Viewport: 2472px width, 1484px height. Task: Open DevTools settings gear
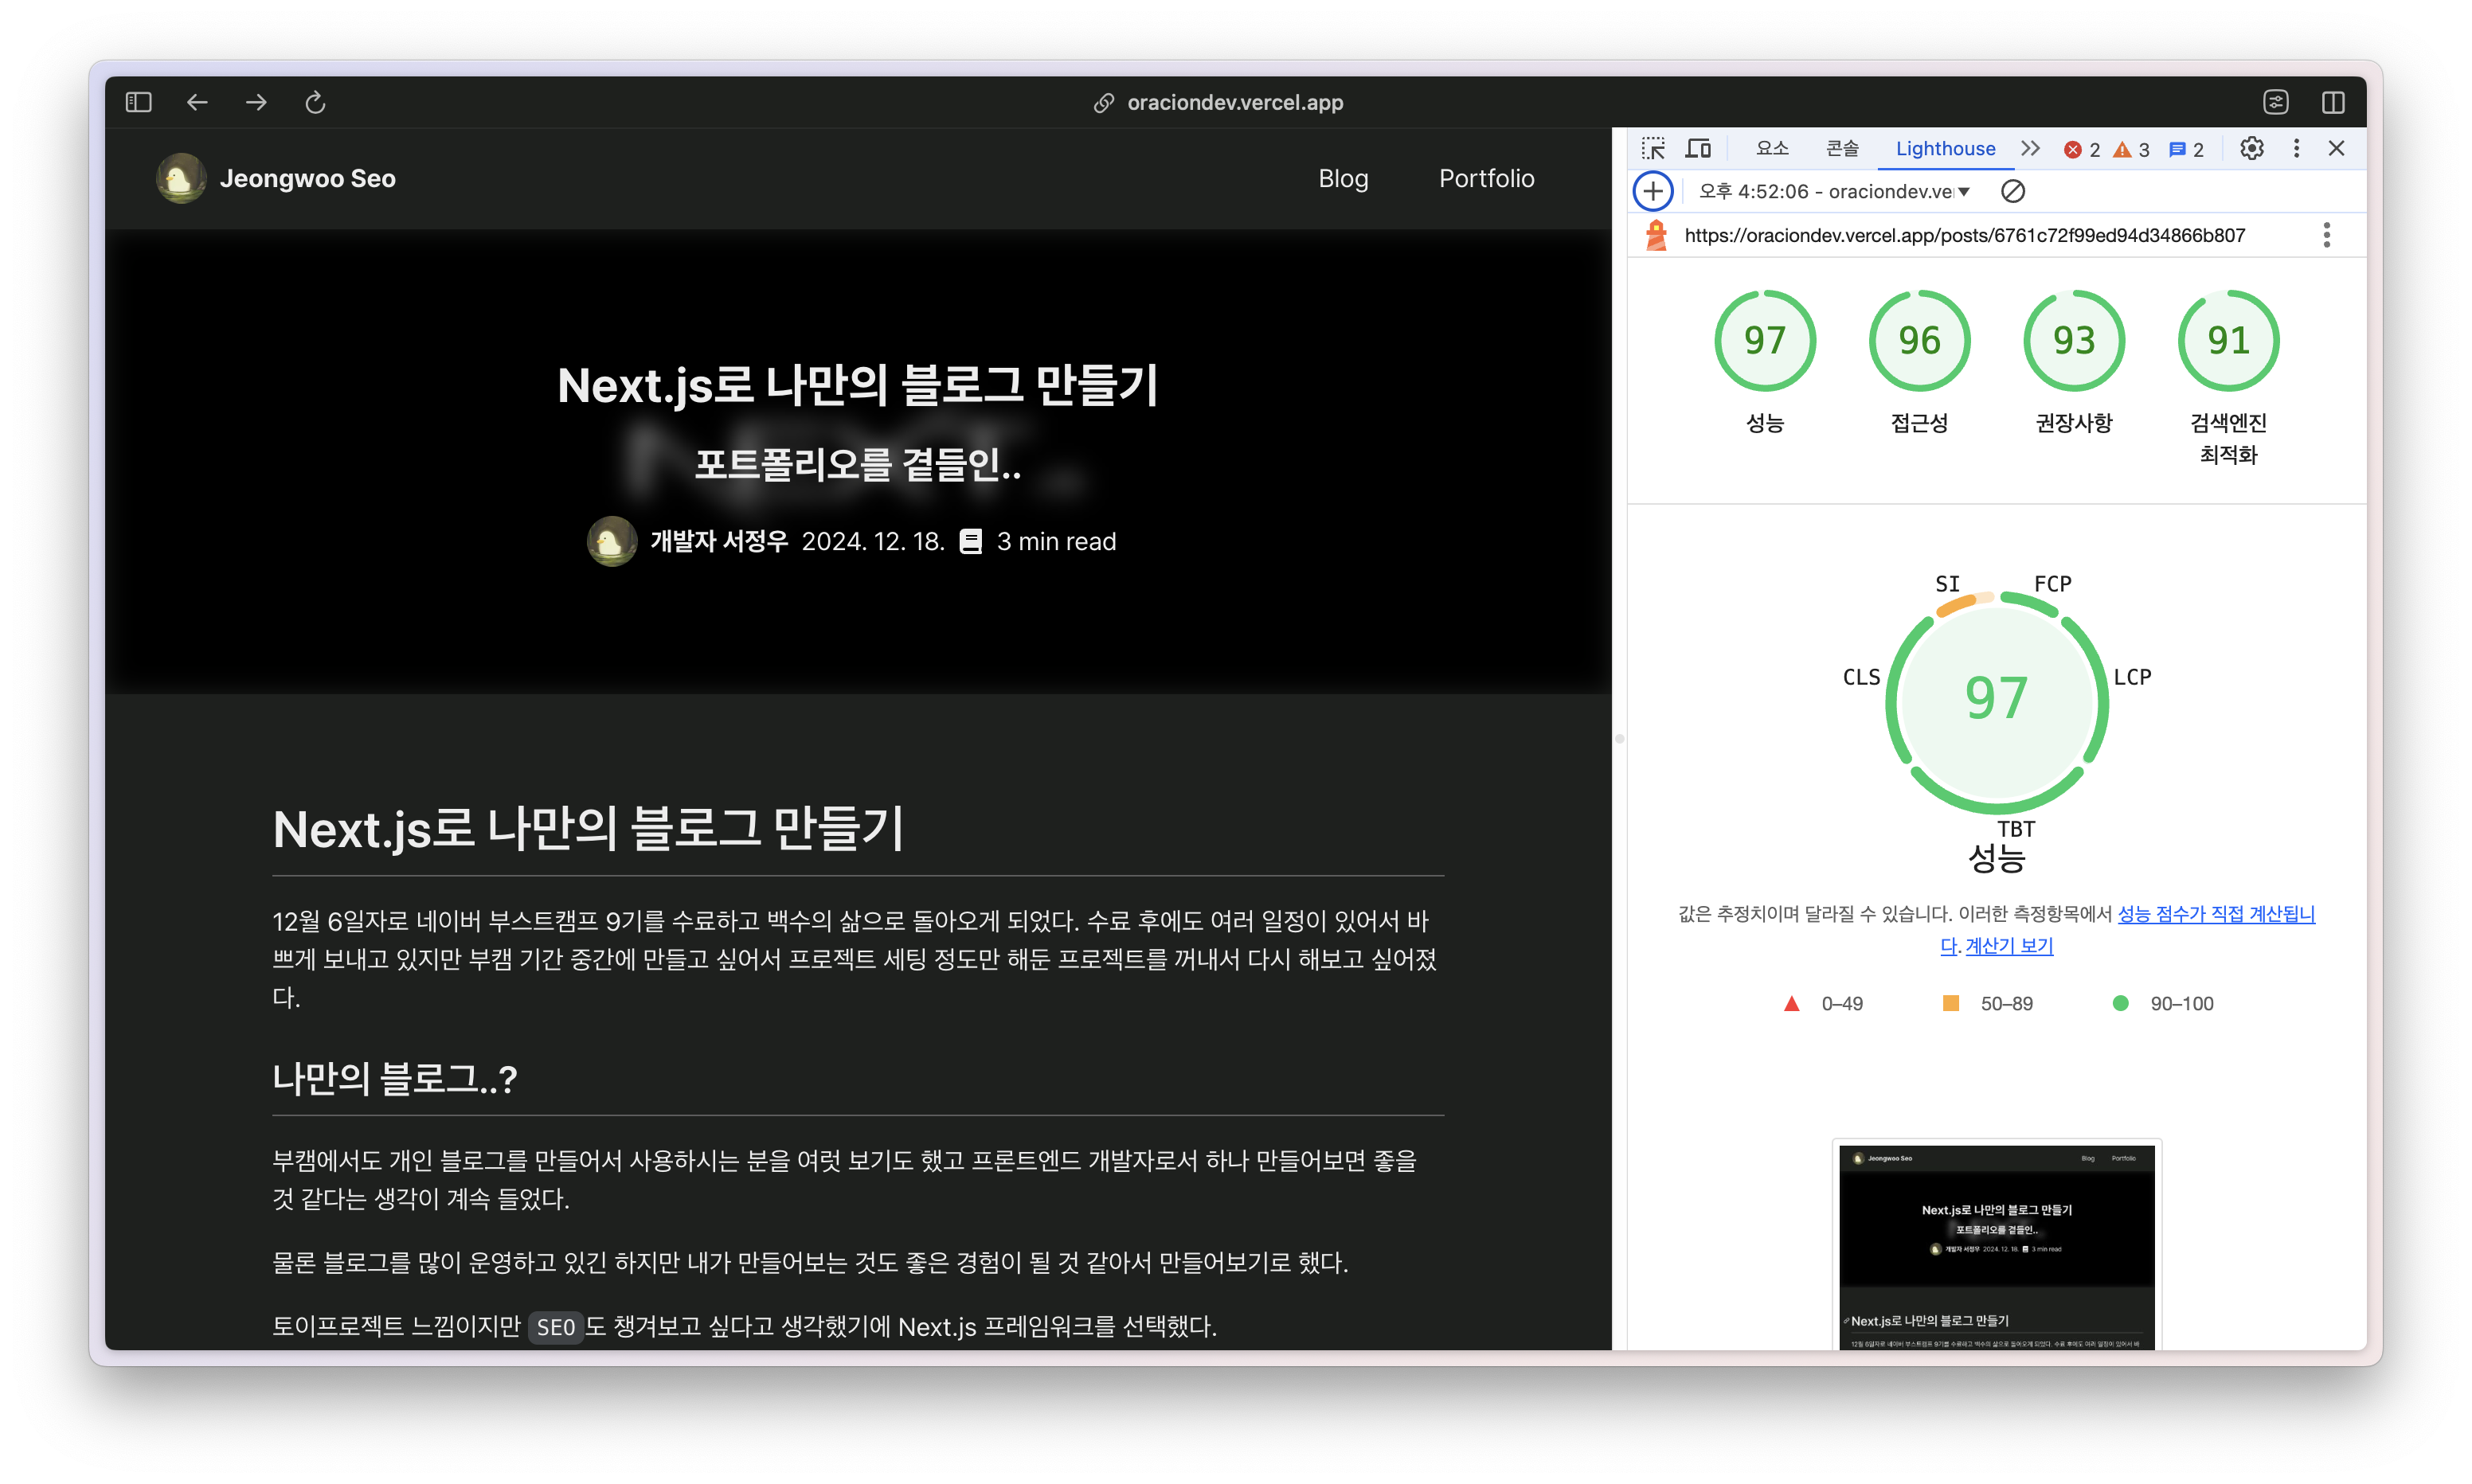pyautogui.click(x=2252, y=148)
